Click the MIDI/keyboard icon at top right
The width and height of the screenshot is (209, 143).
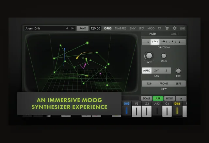pos(182,28)
